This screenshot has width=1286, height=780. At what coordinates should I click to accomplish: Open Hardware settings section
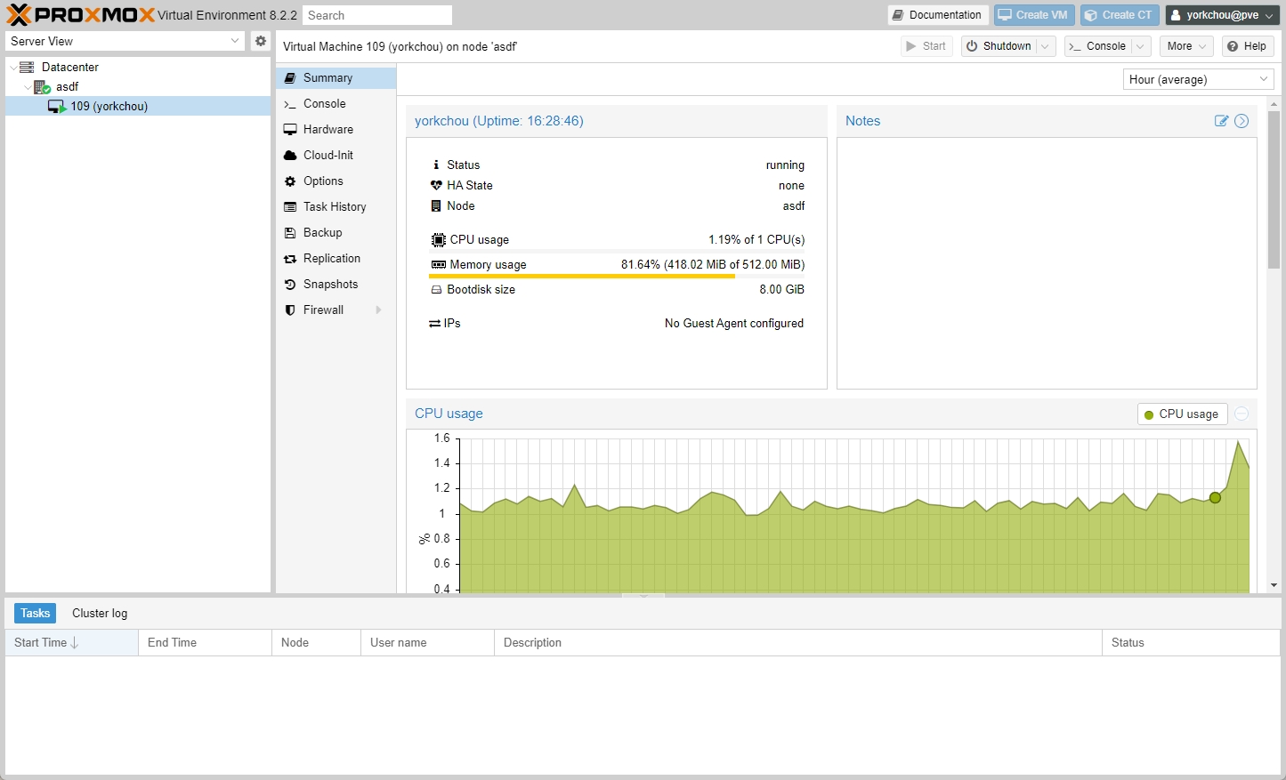pos(336,130)
